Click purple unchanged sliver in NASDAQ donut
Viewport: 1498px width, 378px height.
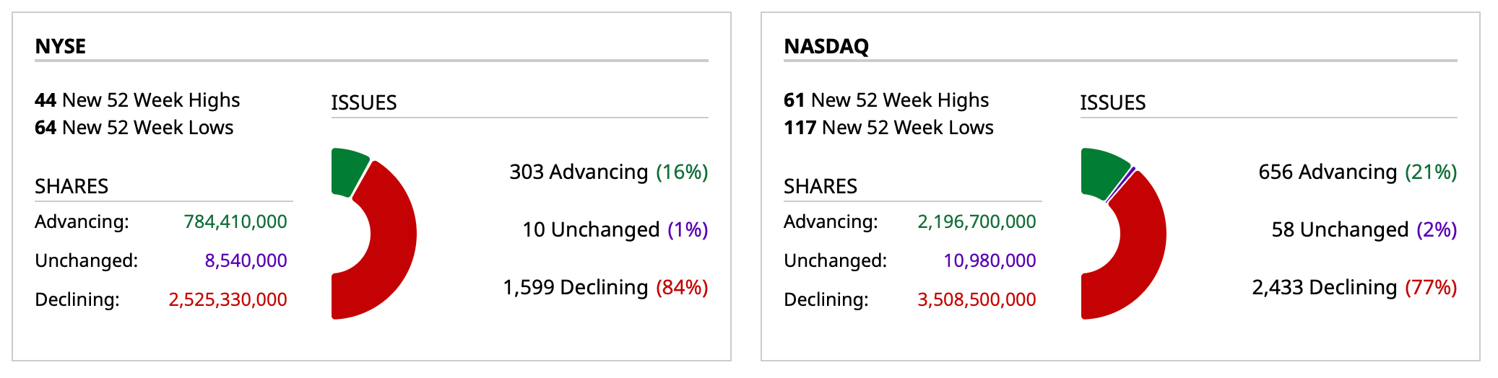(1121, 185)
